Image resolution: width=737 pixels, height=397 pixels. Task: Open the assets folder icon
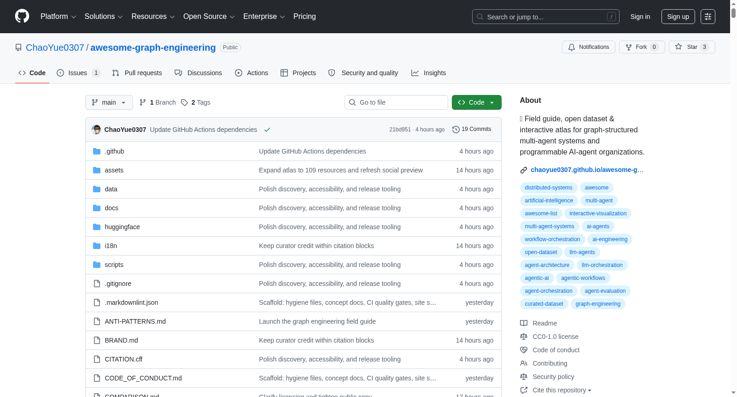pyautogui.click(x=97, y=170)
